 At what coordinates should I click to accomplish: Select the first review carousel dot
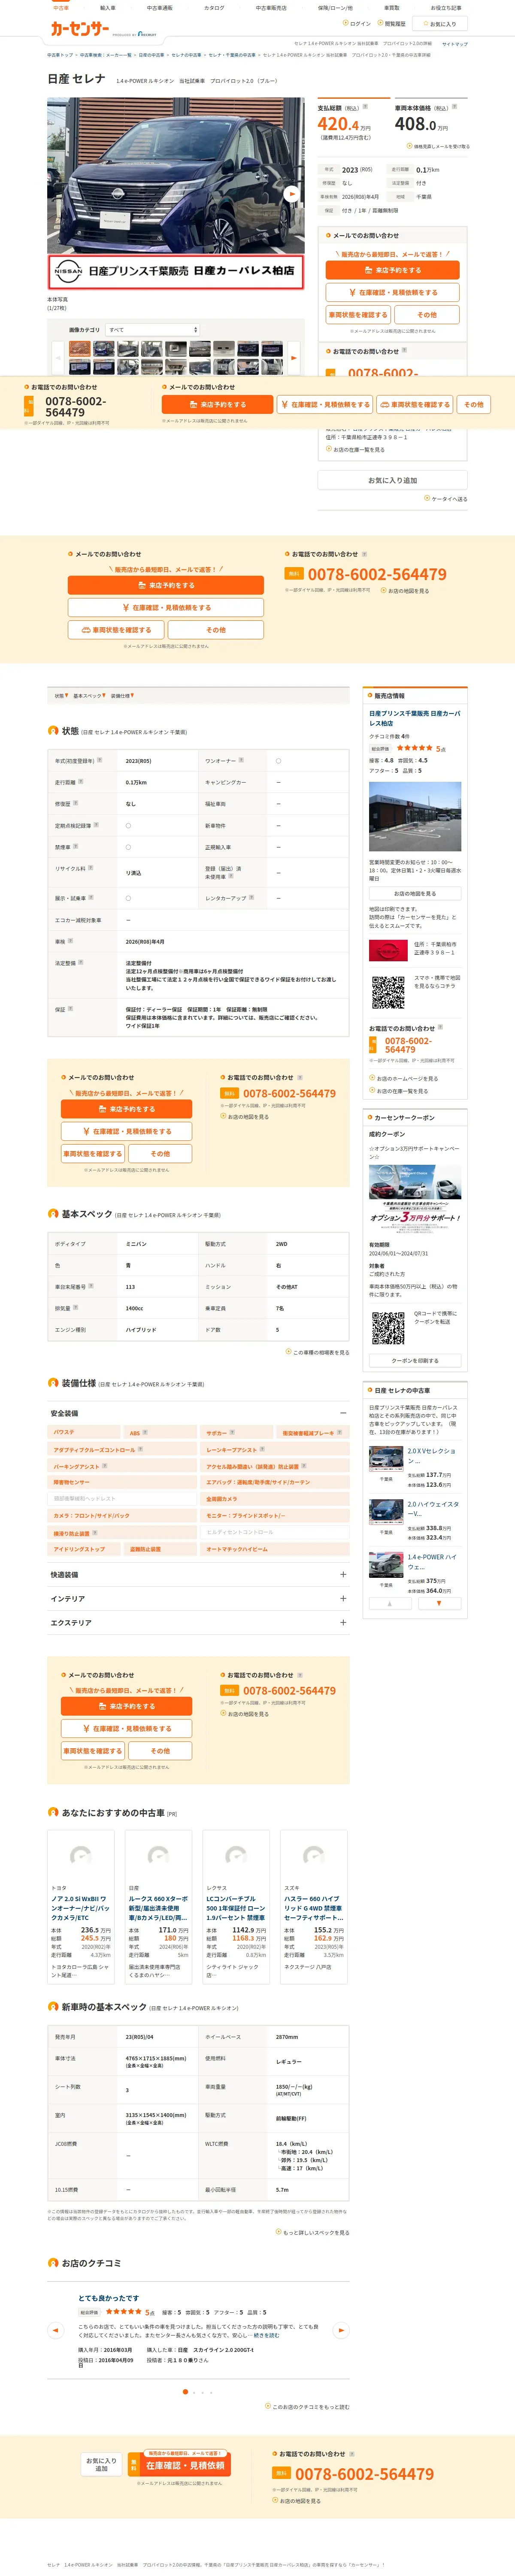[x=185, y=2391]
